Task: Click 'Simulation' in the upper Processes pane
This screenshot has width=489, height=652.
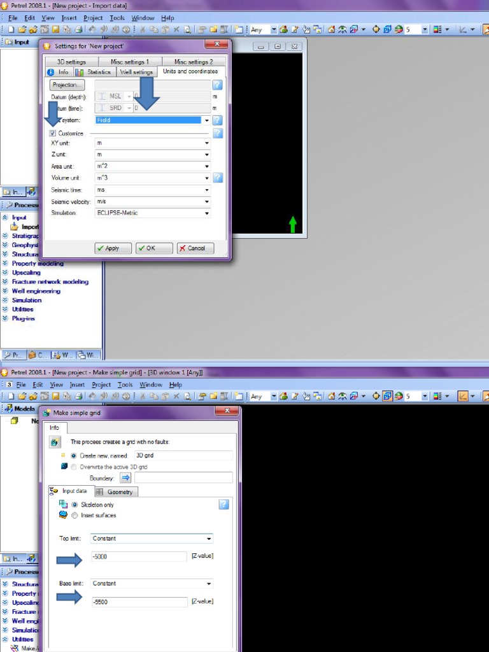Action: click(27, 301)
